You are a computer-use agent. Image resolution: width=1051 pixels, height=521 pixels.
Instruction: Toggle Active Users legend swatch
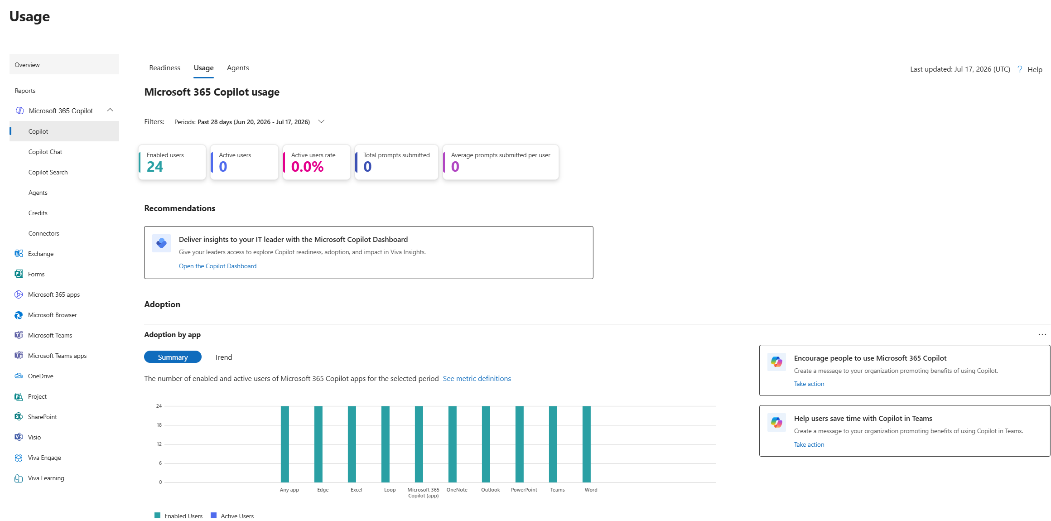point(213,516)
